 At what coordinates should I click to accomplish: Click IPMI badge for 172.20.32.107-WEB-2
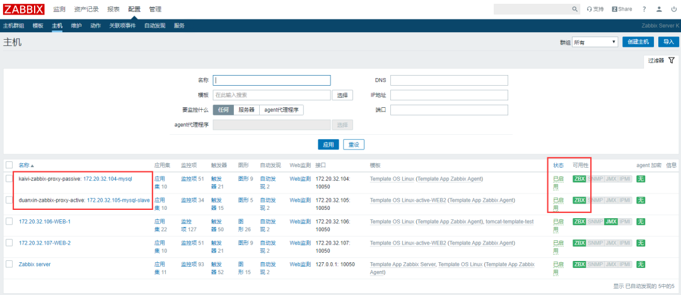[626, 243]
